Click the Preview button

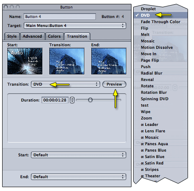[x=114, y=84]
